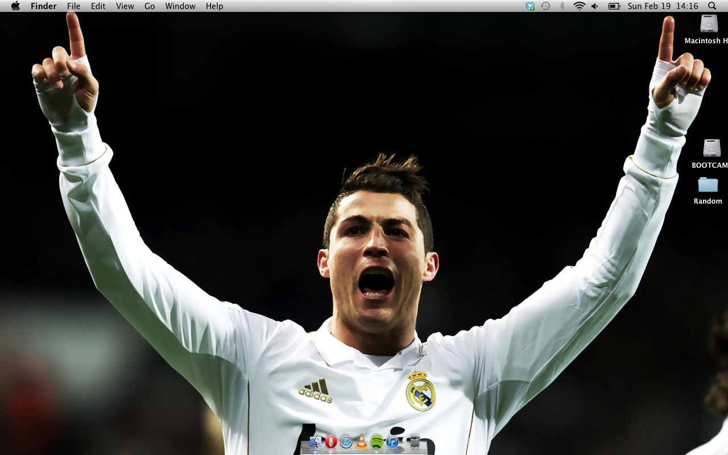Screen dimensions: 728x455
Task: Click the battery status icon
Action: [x=614, y=6]
